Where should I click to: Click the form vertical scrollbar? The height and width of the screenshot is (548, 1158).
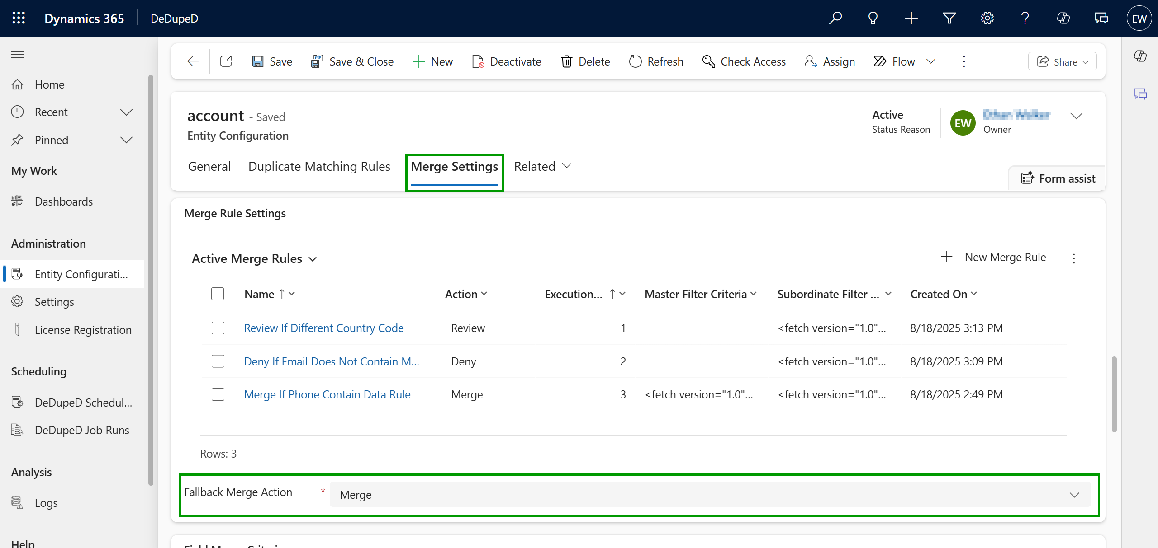click(x=1114, y=393)
